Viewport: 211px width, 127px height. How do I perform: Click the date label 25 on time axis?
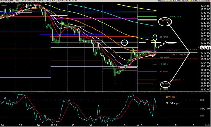pos(20,125)
